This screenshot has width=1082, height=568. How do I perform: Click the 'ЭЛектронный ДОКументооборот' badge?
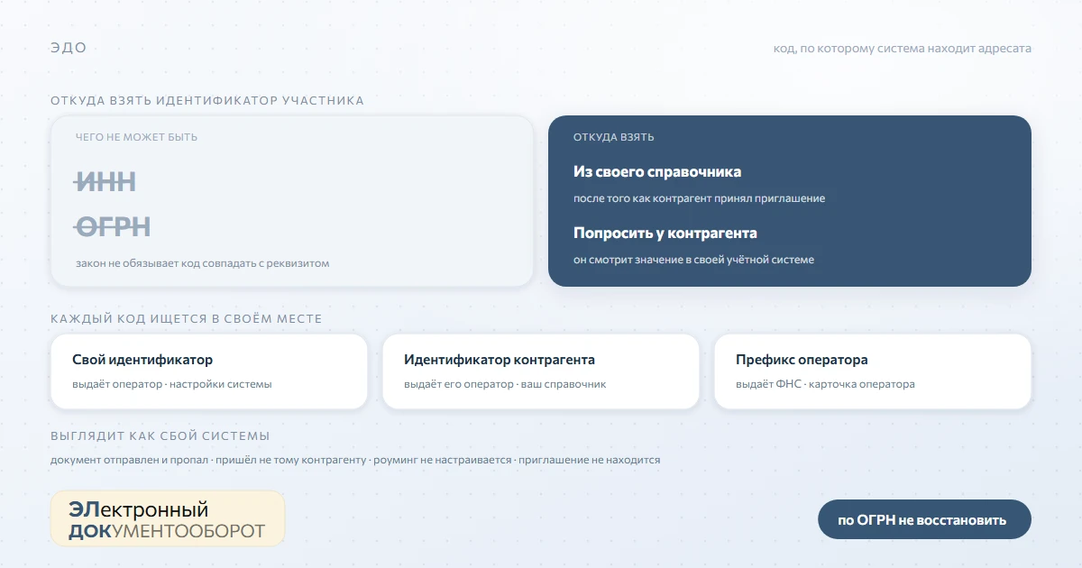pyautogui.click(x=168, y=518)
